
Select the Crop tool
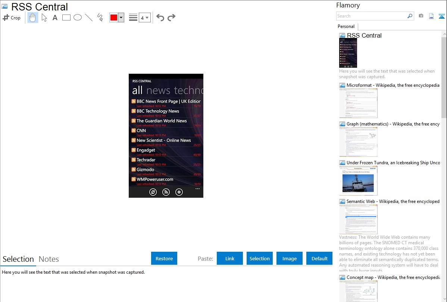pyautogui.click(x=12, y=18)
